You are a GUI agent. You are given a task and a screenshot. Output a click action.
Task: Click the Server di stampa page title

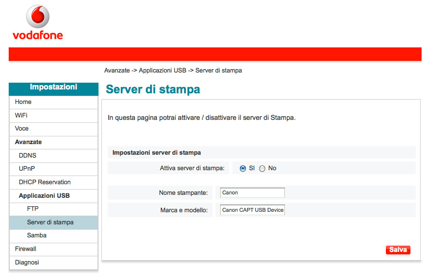point(153,89)
